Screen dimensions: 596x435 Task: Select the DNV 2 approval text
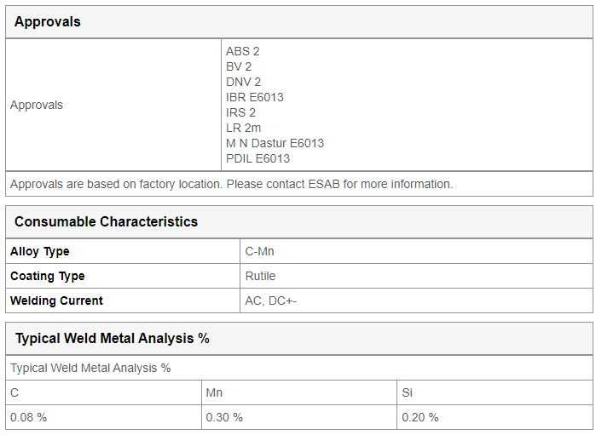(243, 82)
